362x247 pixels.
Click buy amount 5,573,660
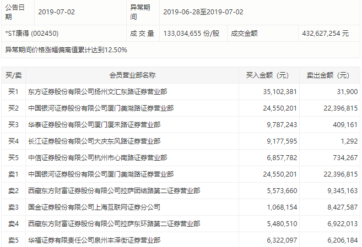tap(282, 191)
